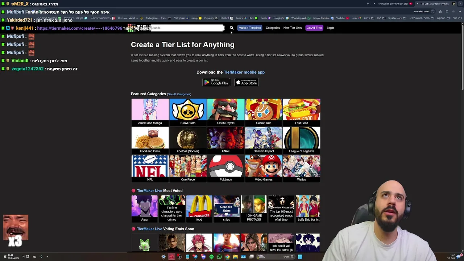Follow the TierMaker mobile app link
Screen dimensions: 464x261
(x=244, y=72)
